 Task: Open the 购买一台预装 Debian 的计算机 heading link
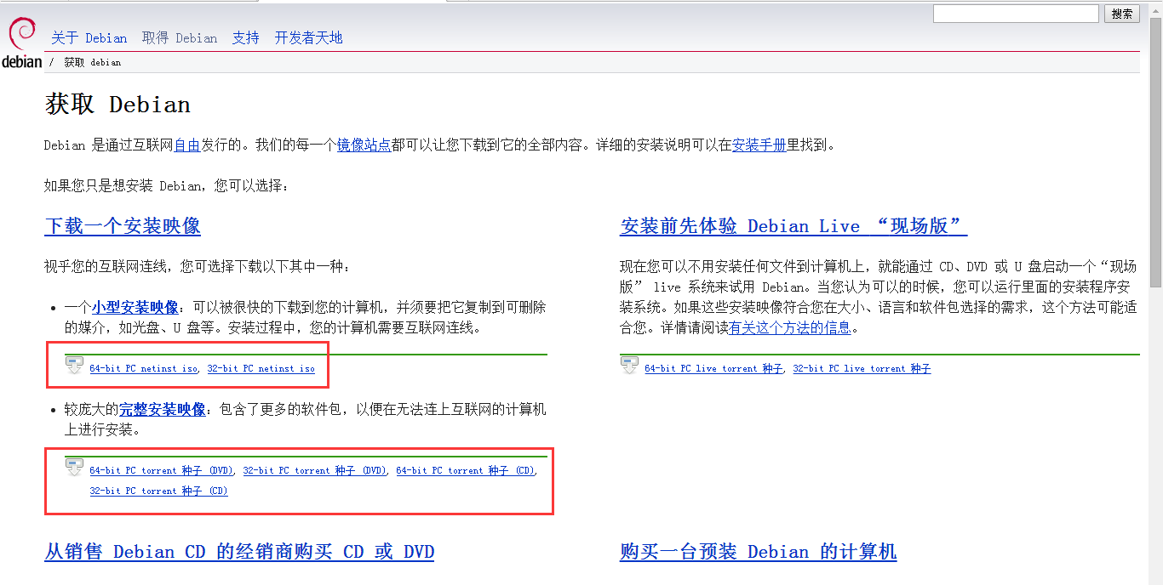point(758,552)
